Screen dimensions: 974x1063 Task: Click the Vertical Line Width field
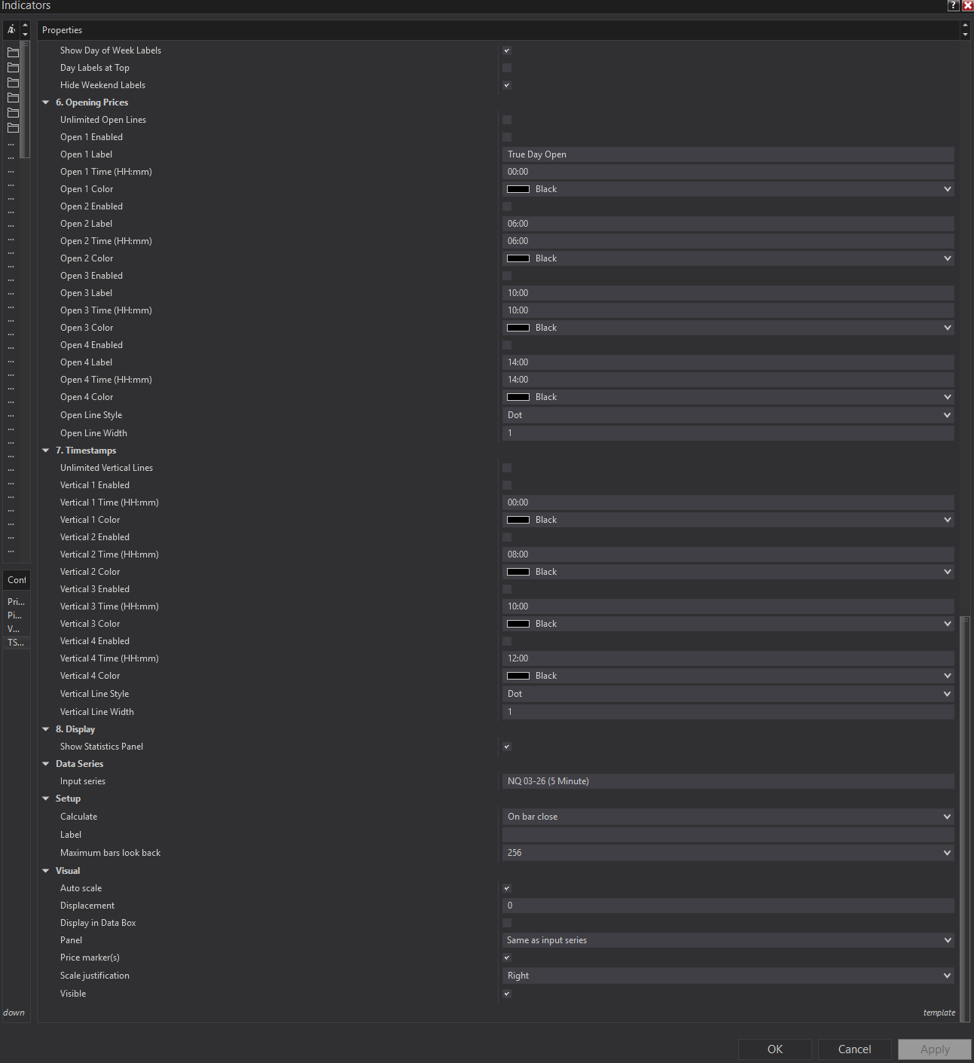tap(728, 712)
